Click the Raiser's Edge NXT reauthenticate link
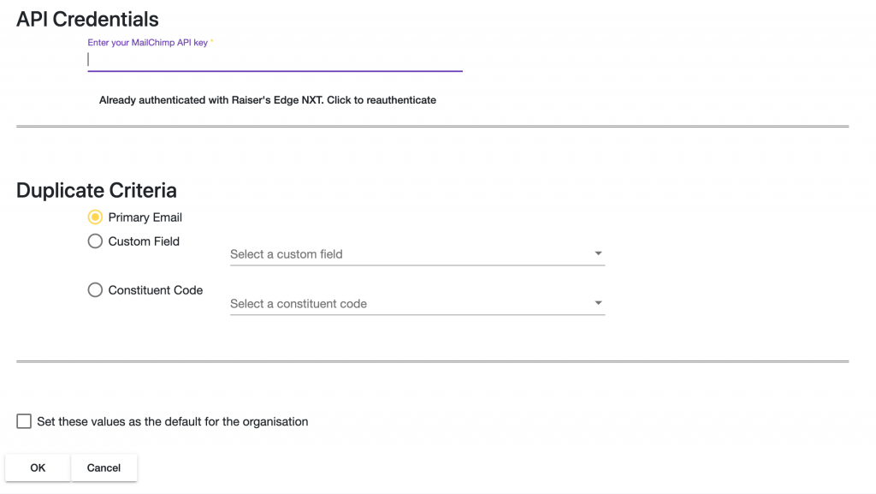 tap(268, 100)
